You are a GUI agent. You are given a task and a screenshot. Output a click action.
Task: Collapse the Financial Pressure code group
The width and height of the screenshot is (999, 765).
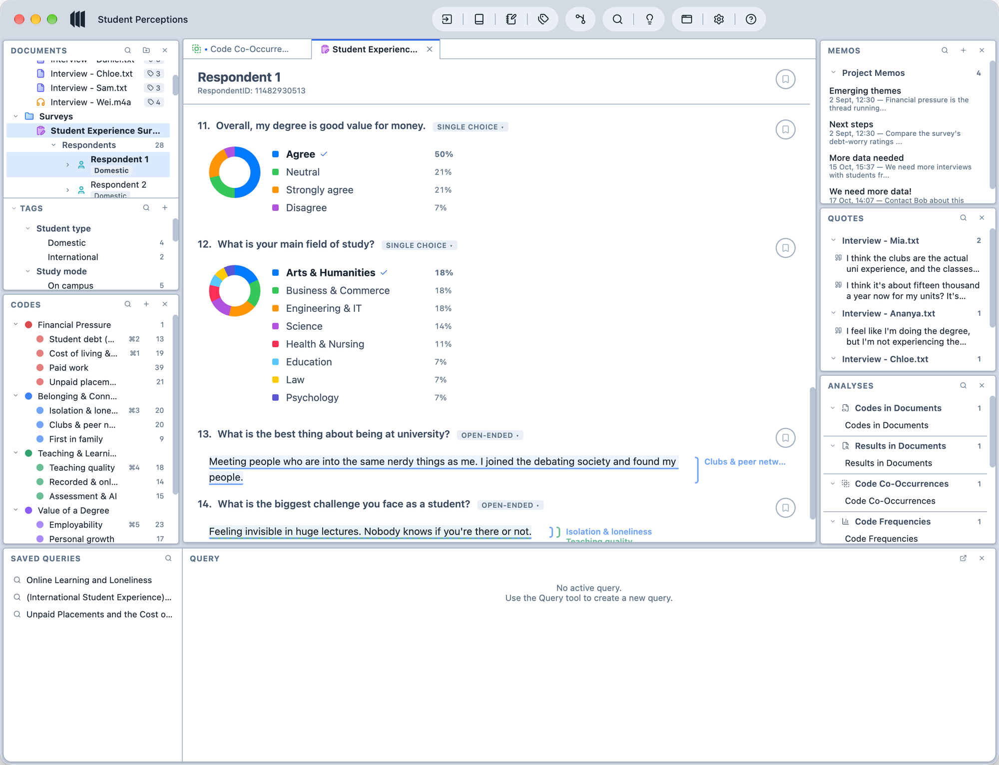15,325
